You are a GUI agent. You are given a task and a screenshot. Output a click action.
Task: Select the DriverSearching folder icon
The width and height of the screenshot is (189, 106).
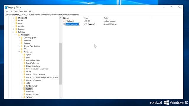[x=25, y=66]
